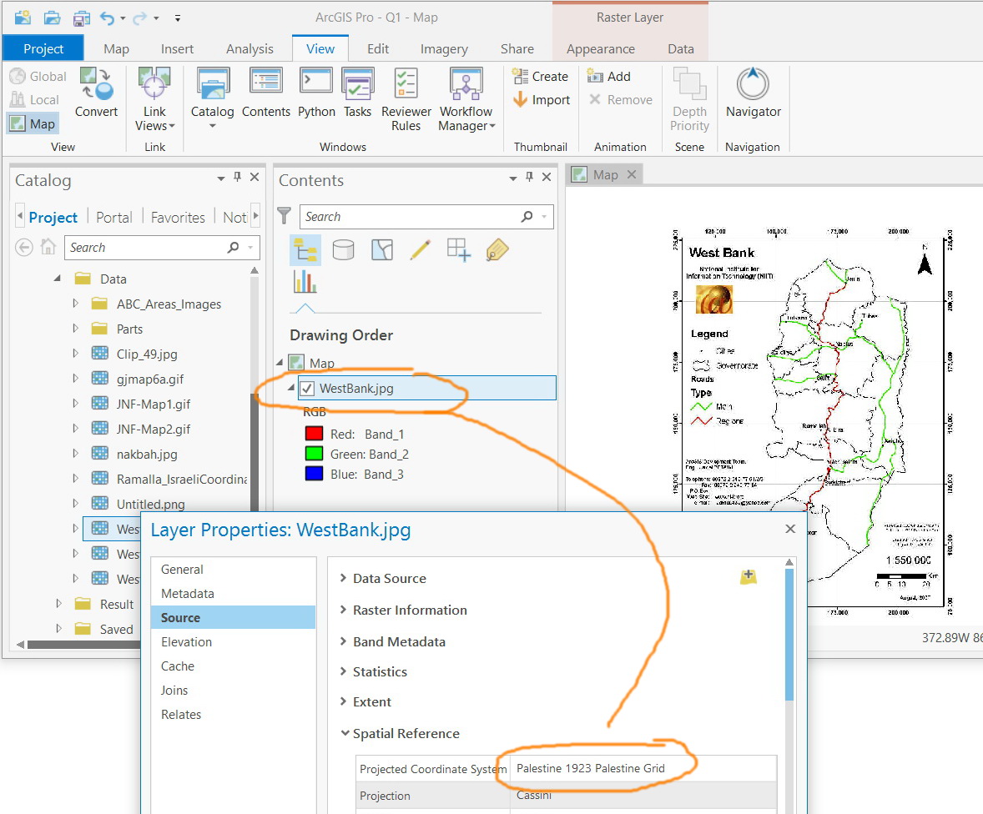Switch to Portal tab in Catalog

pyautogui.click(x=114, y=218)
